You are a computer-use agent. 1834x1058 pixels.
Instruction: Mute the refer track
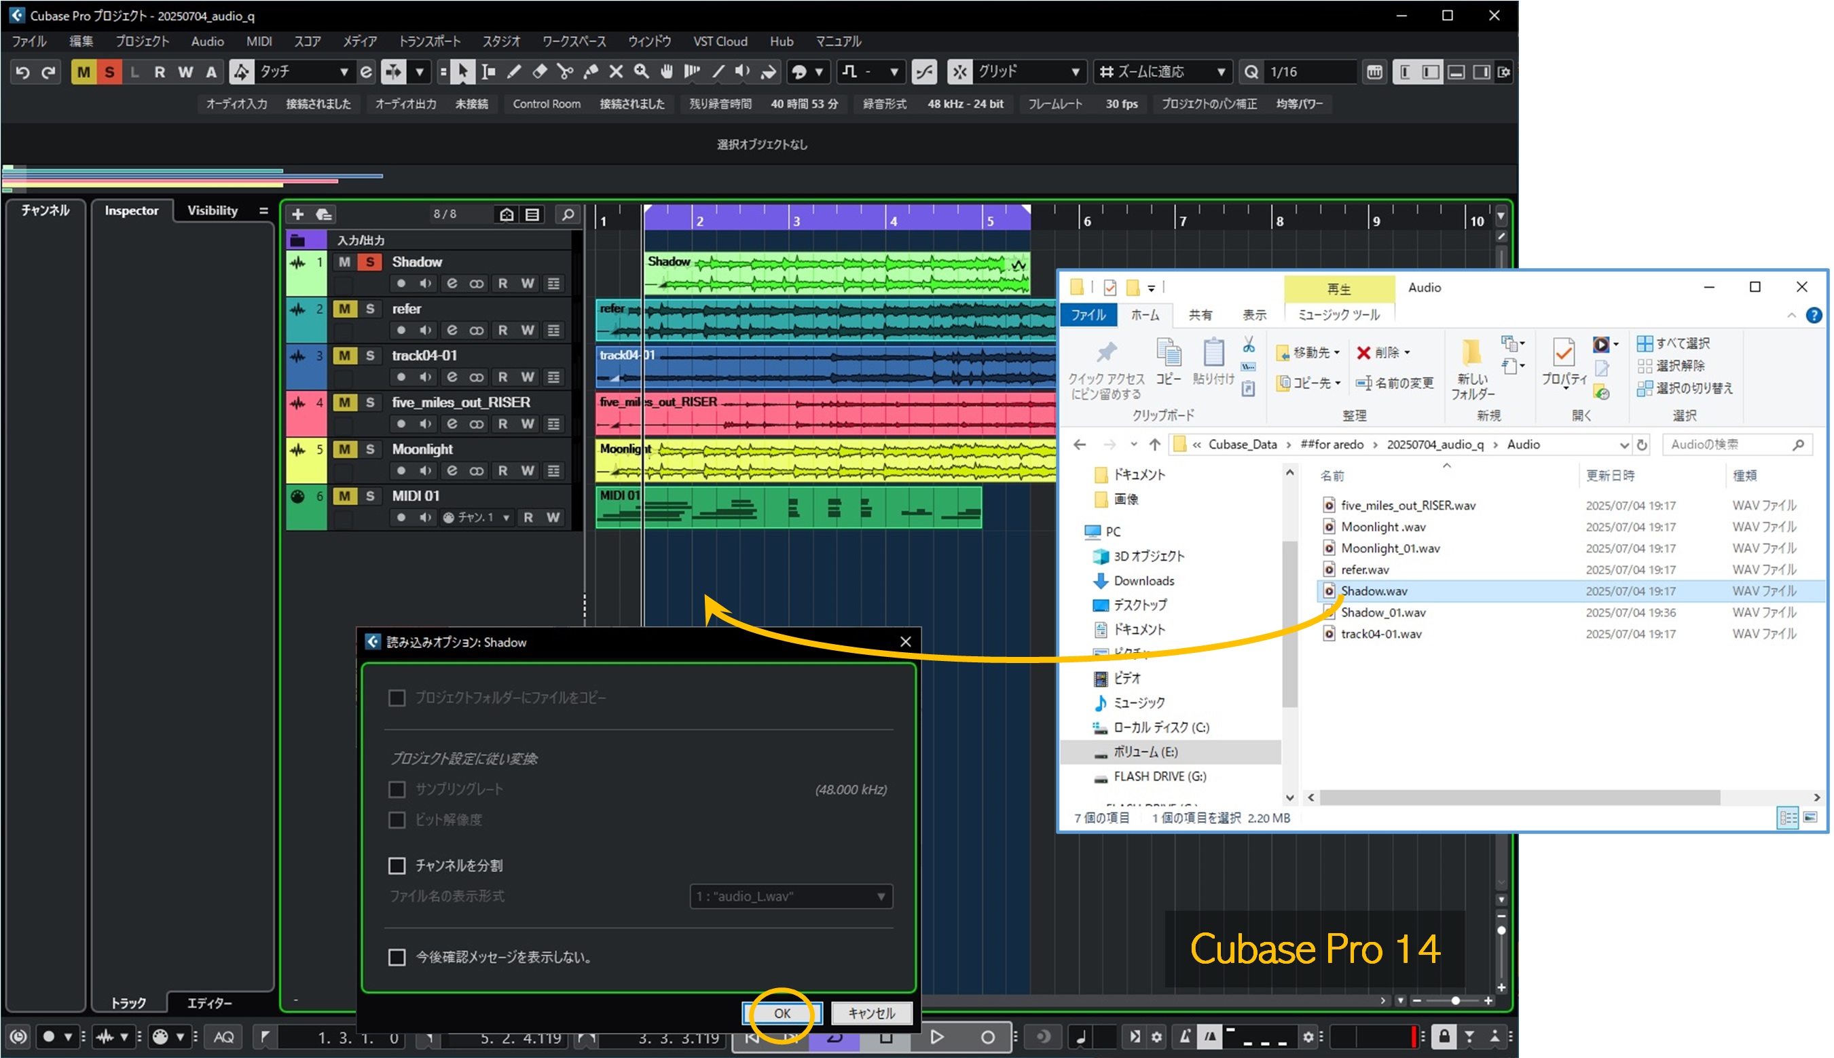344,309
